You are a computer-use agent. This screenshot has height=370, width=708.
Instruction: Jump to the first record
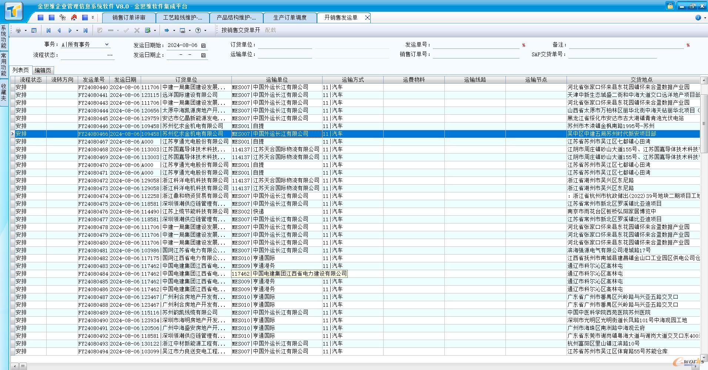(x=49, y=30)
